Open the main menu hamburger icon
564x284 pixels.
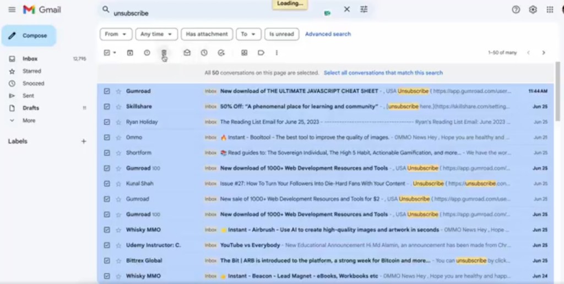12,10
